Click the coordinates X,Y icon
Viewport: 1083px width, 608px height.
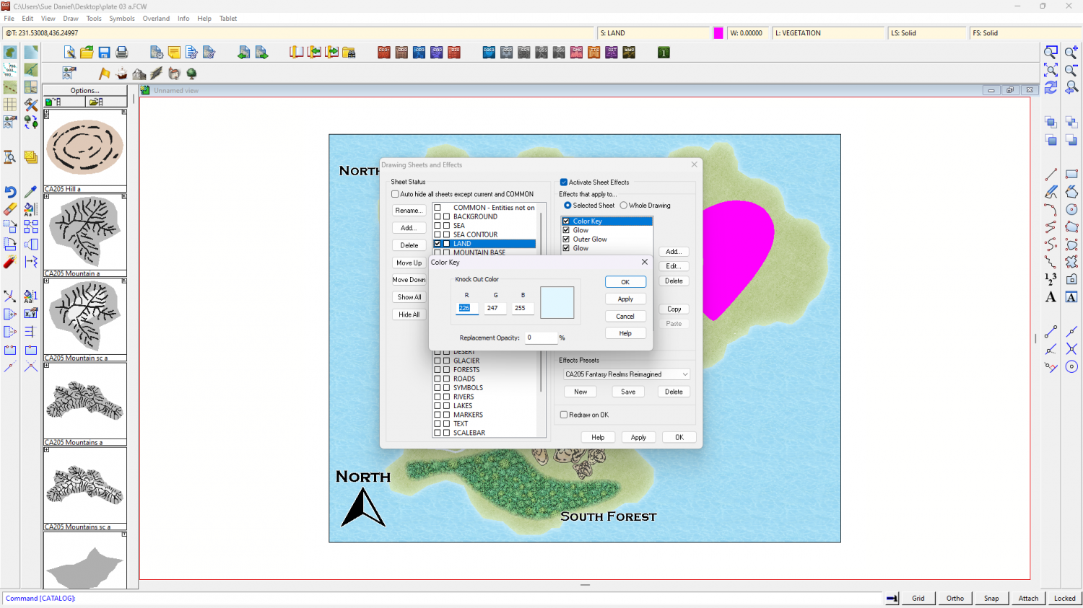click(x=30, y=314)
